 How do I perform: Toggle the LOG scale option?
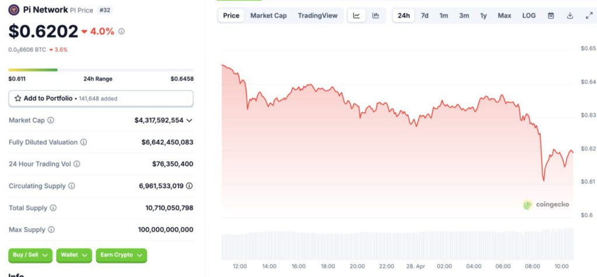pyautogui.click(x=529, y=16)
